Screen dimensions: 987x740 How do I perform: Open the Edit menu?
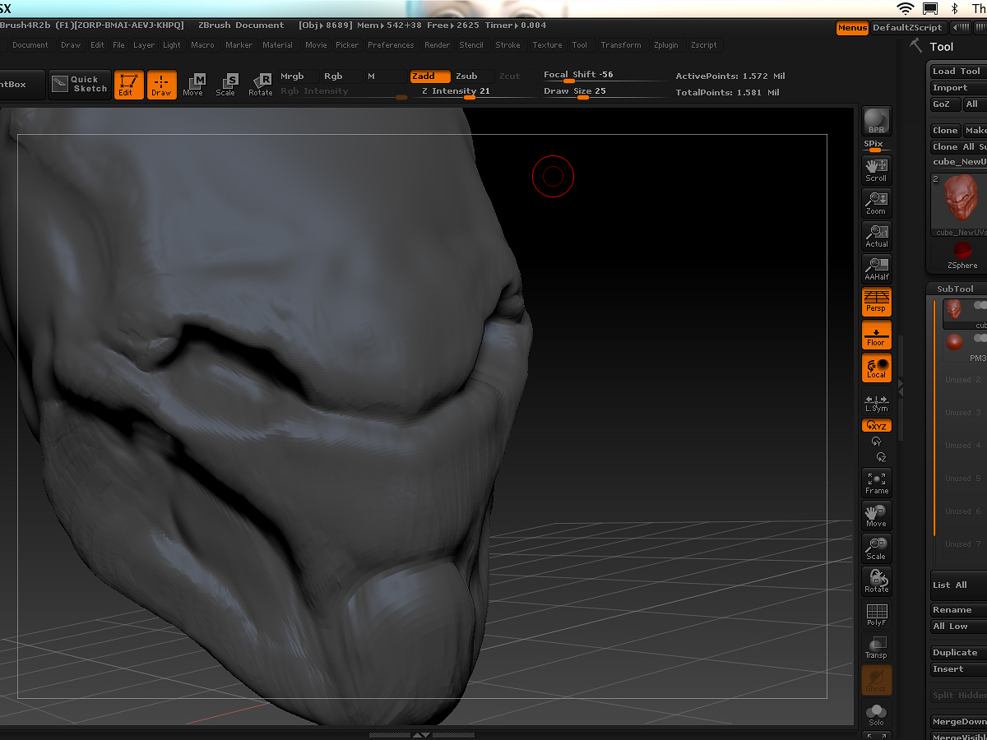97,45
